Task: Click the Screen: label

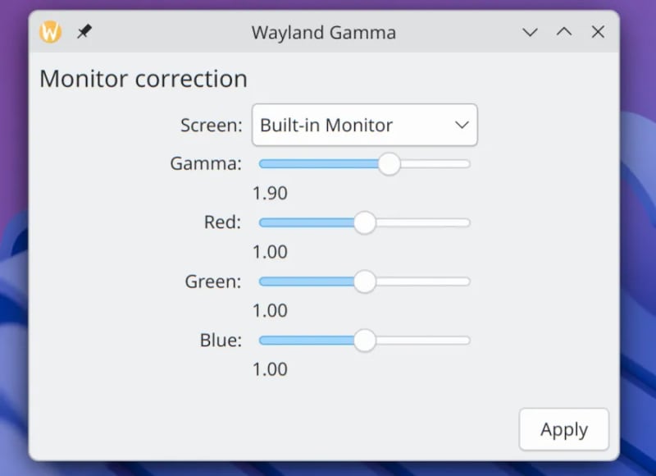Action: coord(212,126)
